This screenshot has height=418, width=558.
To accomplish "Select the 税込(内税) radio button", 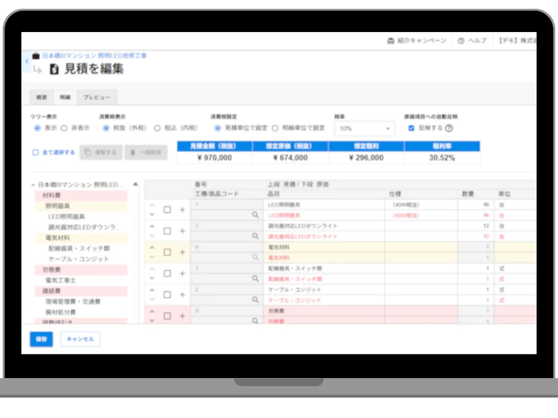I will tap(157, 128).
